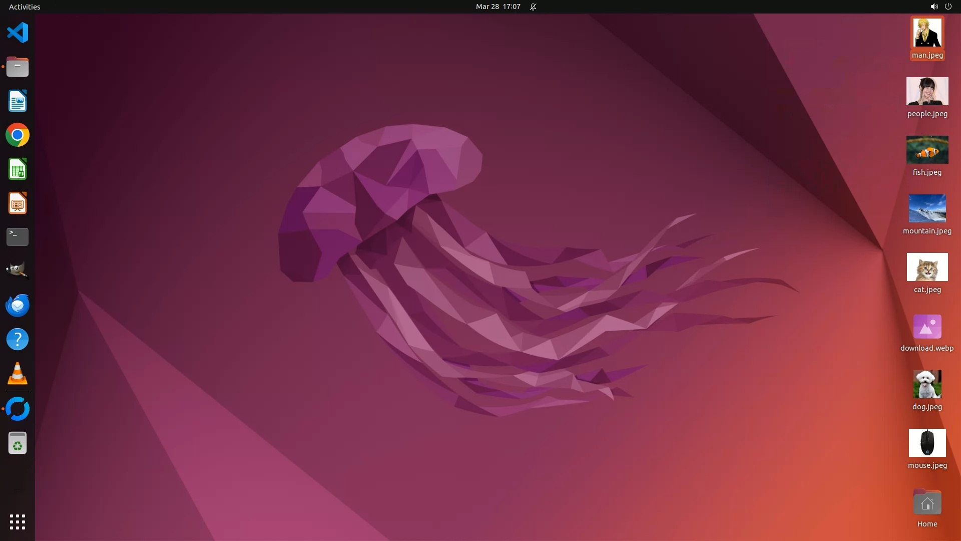The image size is (961, 541).
Task: Select the Home folder on the desktop
Action: 927,503
